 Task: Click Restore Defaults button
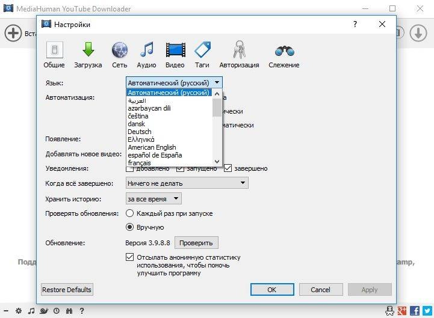67,290
